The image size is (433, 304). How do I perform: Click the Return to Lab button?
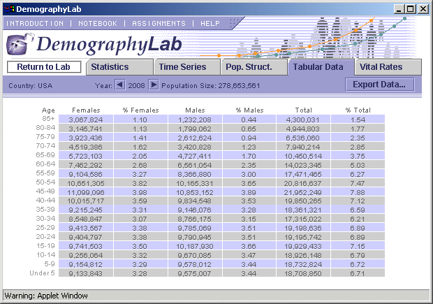(x=44, y=67)
